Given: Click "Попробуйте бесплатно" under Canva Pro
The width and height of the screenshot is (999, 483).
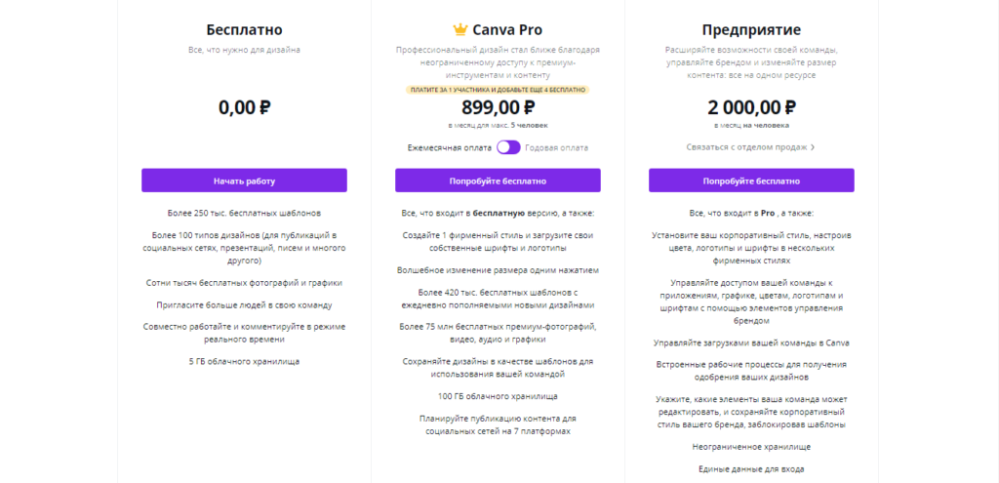Looking at the screenshot, I should point(498,181).
